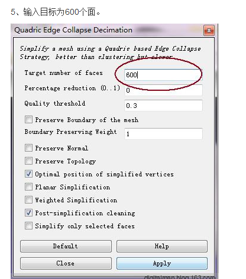Click the Percentage reduction (0..1) label
The image size is (246, 279).
72,88
